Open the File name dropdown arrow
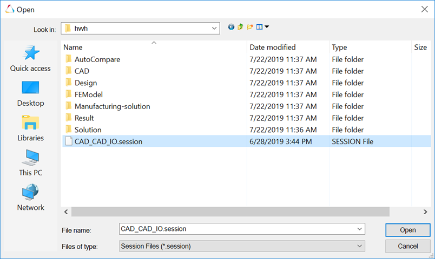 tap(360, 229)
